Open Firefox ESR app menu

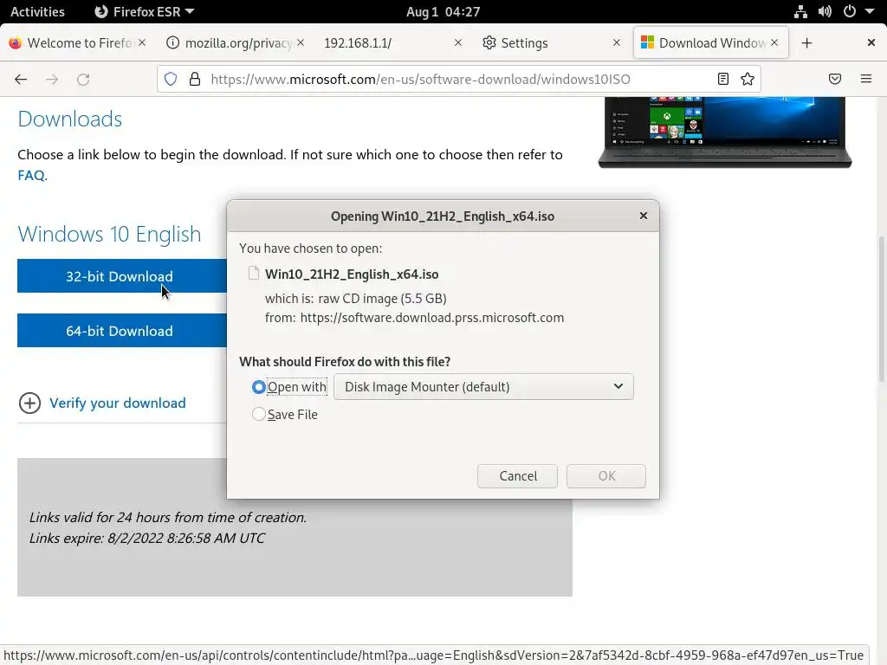click(x=145, y=11)
